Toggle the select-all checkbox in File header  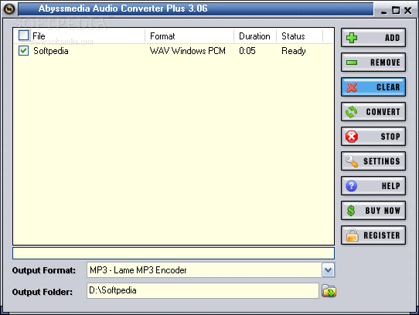(23, 36)
